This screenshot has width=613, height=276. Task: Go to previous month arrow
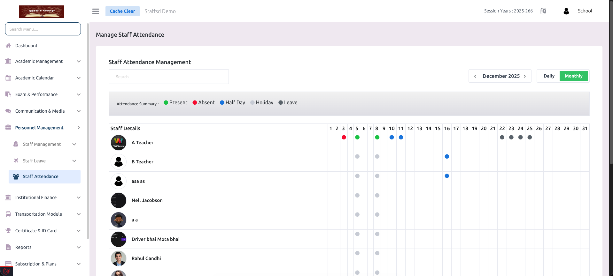coord(475,76)
